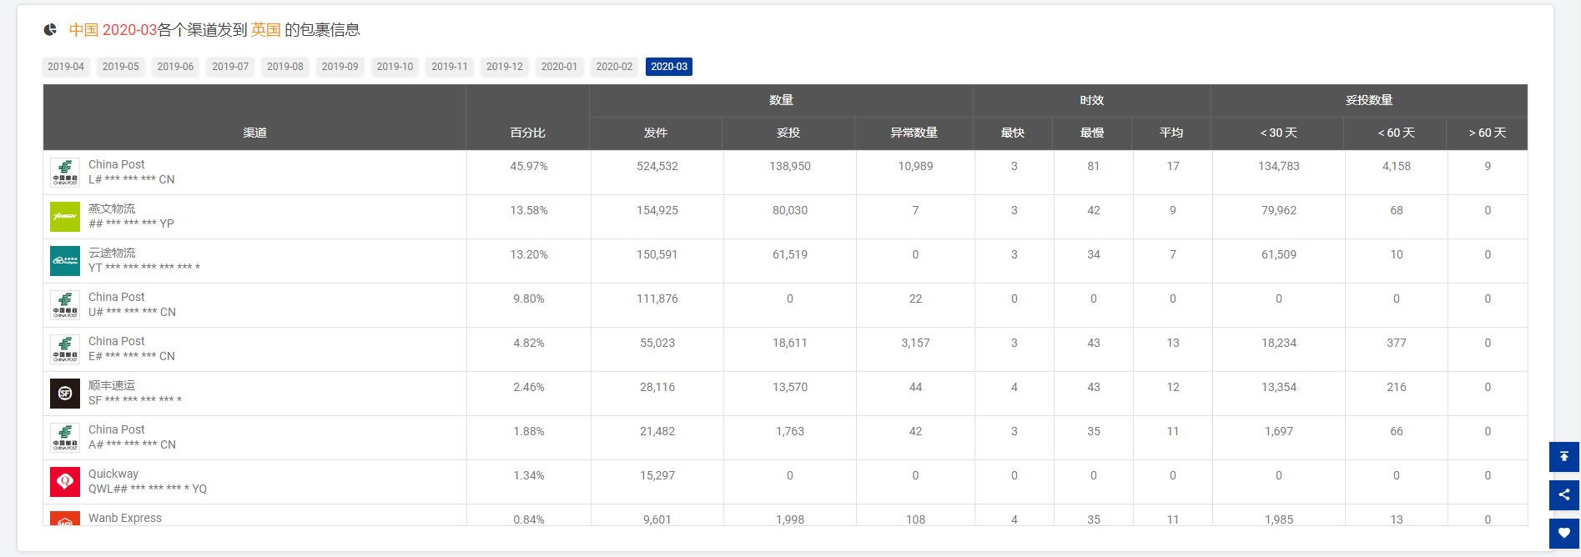
Task: Click the 百分比 column header
Action: coord(528,133)
